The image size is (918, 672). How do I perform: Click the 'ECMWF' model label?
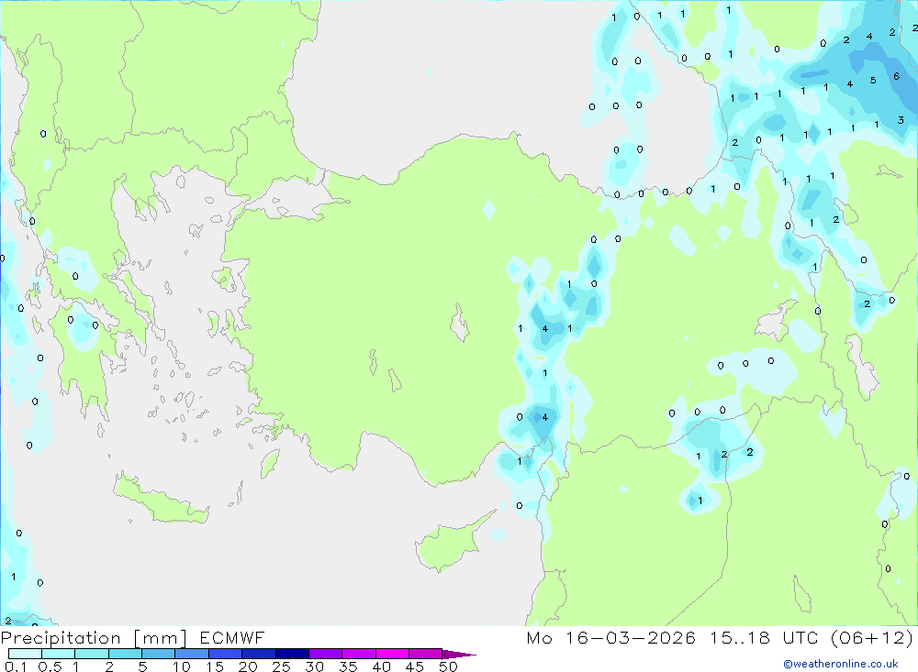click(x=232, y=637)
